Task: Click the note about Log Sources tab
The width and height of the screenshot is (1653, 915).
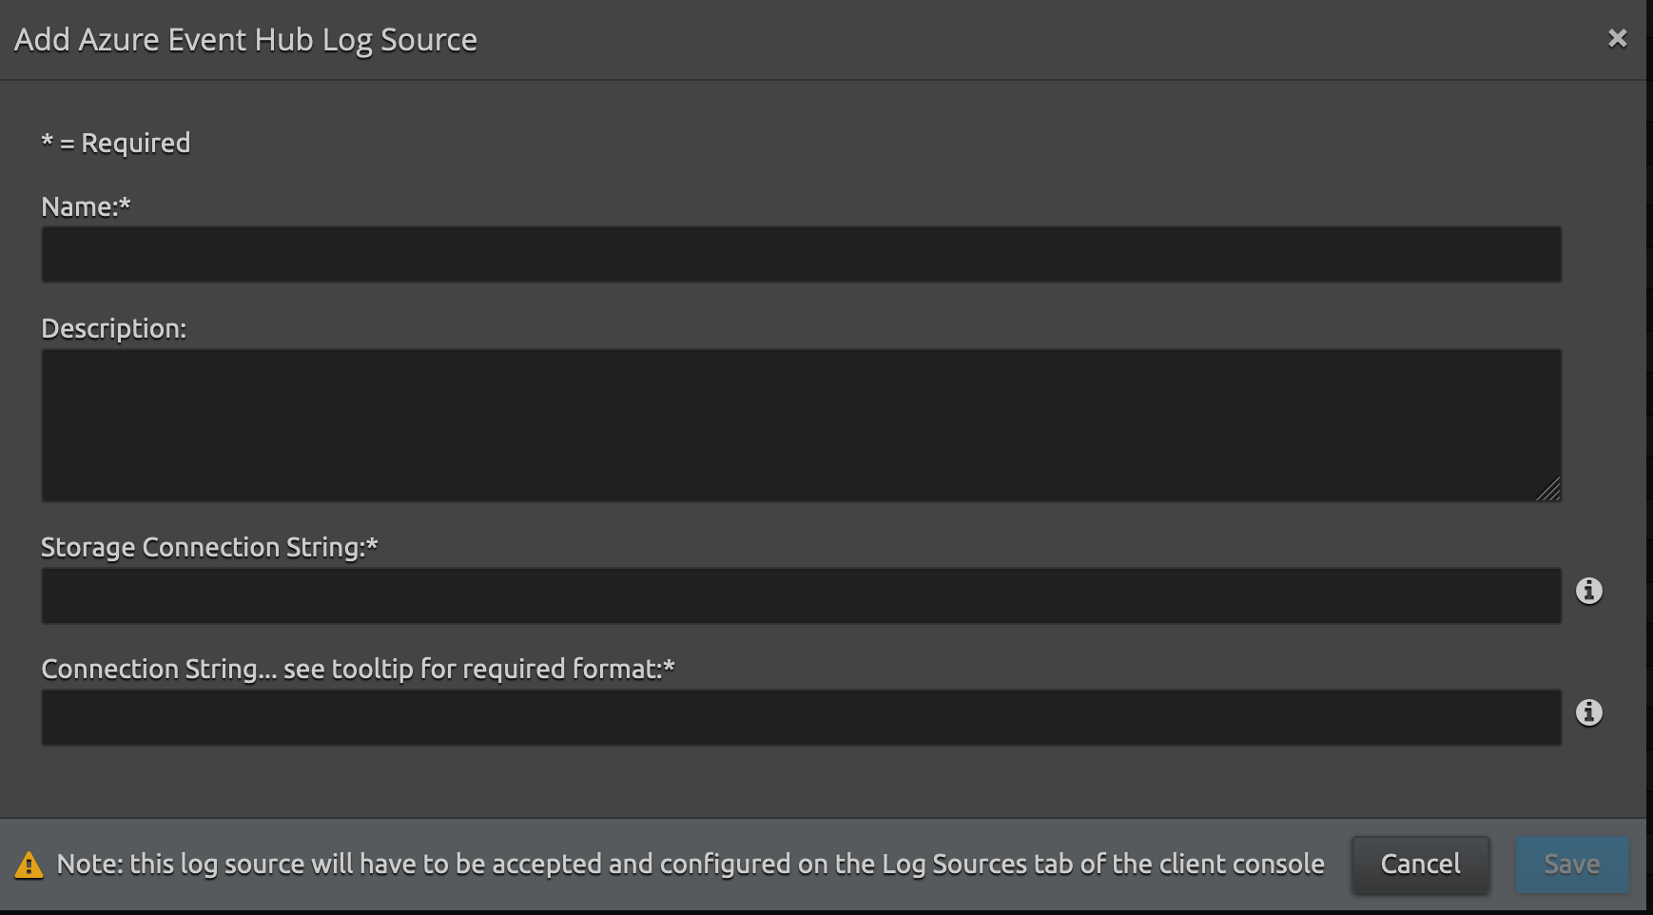Action: point(690,864)
